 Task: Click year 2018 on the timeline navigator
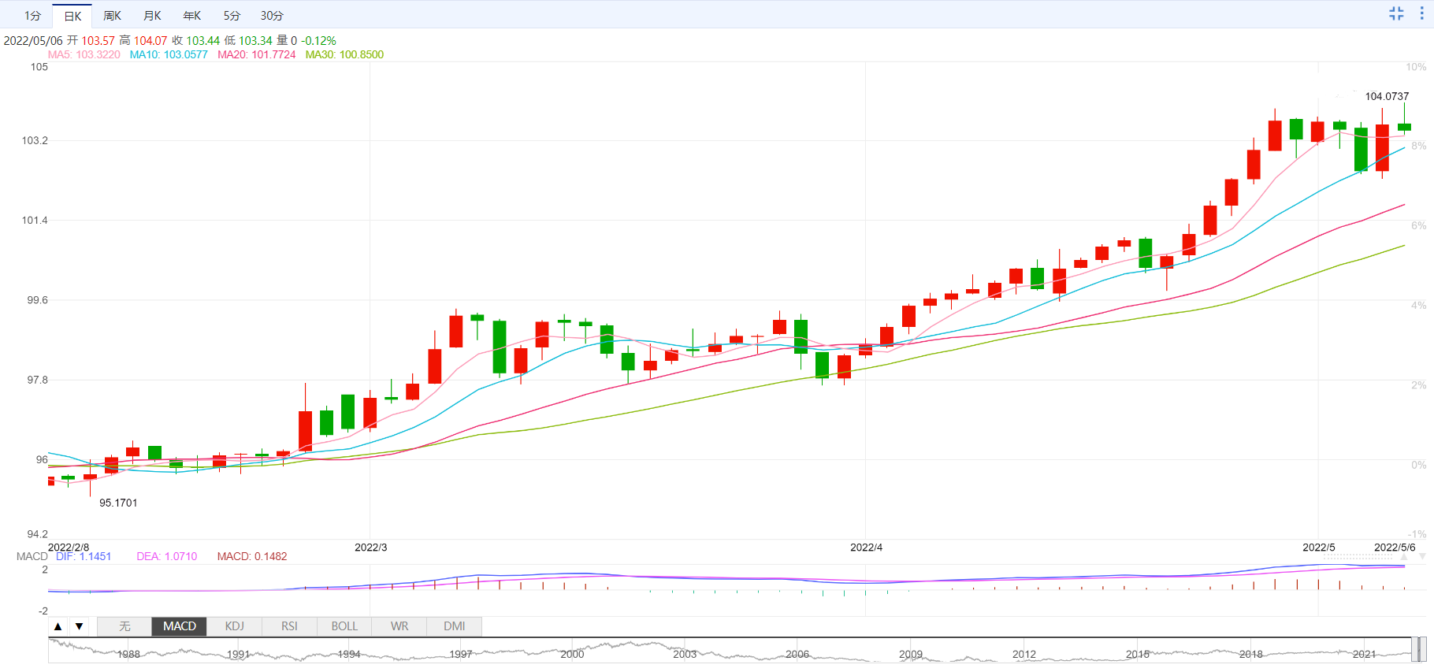(1250, 654)
